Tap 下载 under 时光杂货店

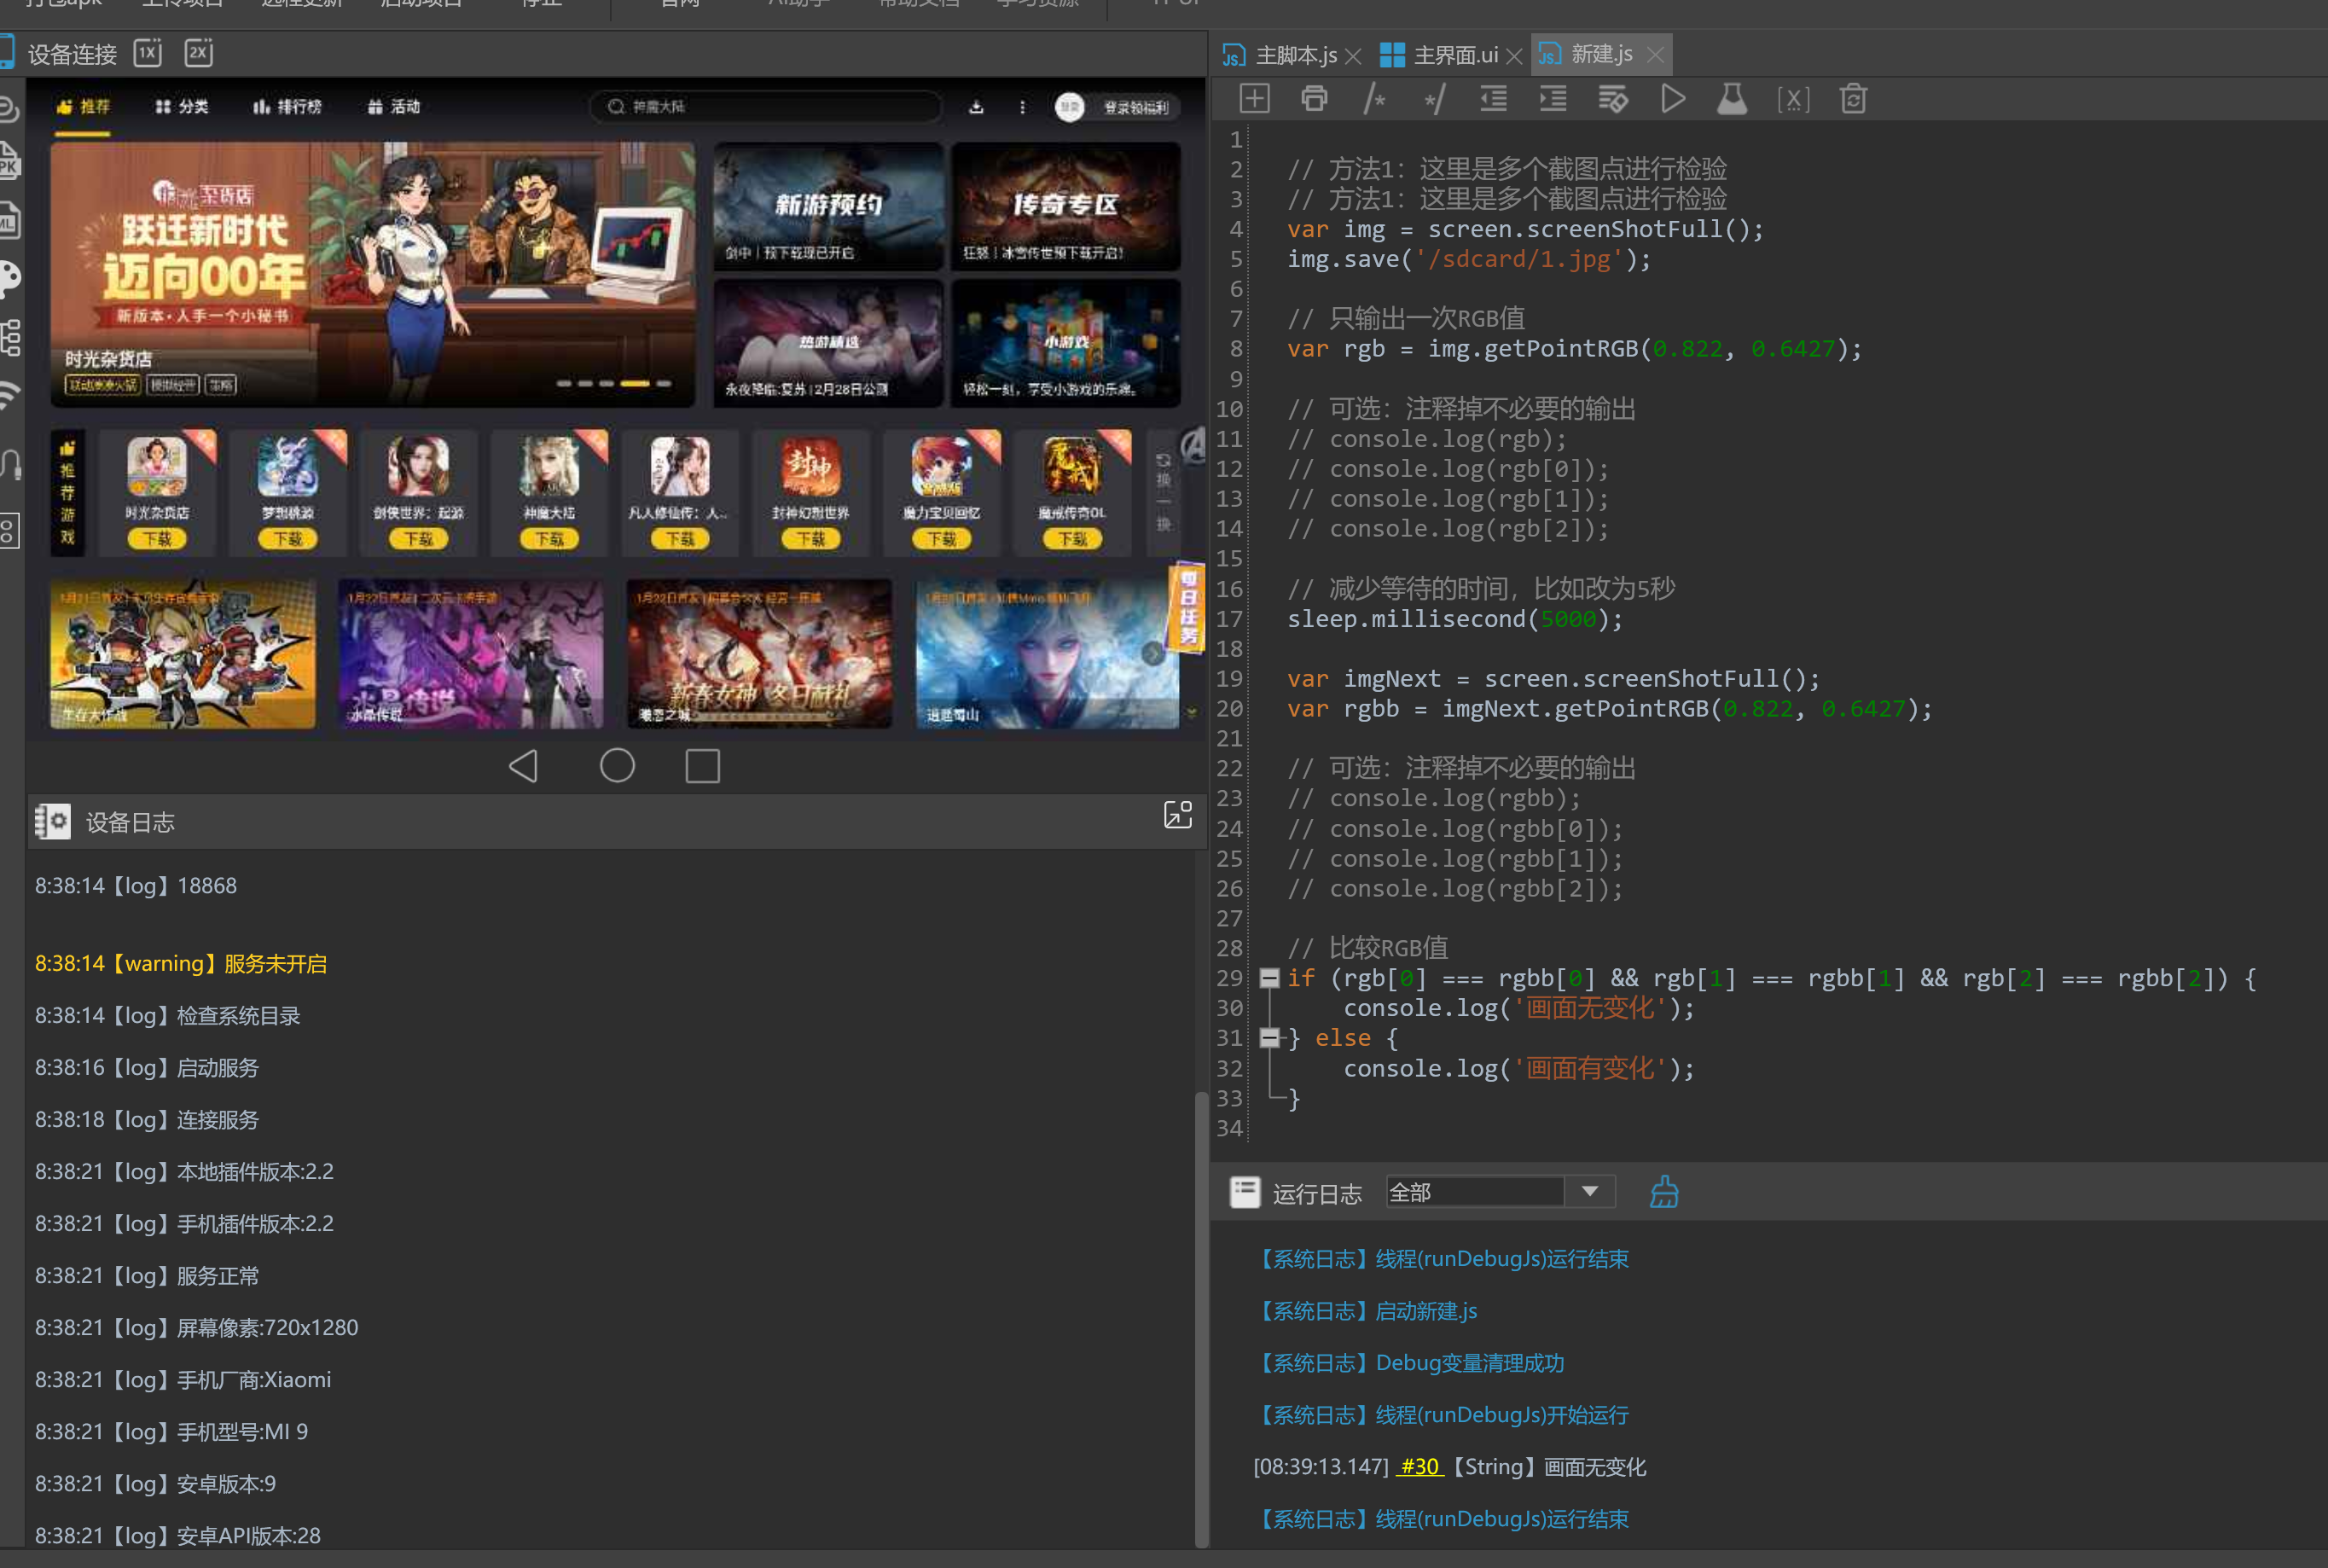click(x=157, y=539)
